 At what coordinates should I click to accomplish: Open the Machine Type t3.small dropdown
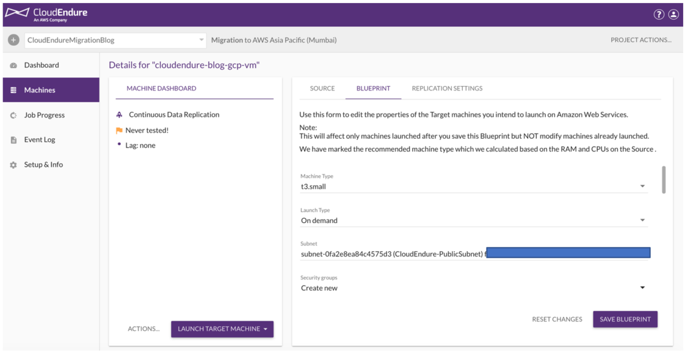point(642,185)
